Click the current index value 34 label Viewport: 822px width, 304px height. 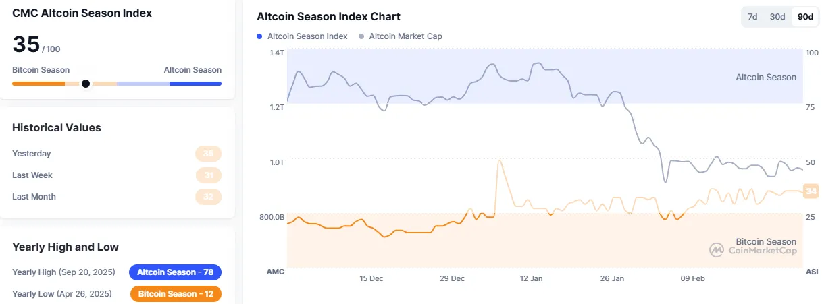pos(811,191)
